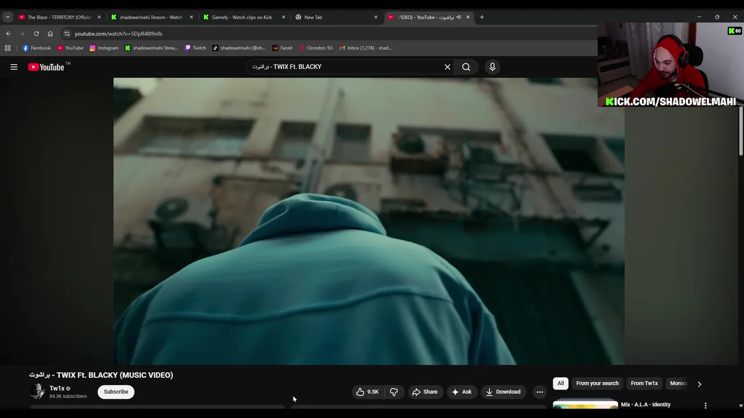
Task: Open the Twitch bookmark
Action: click(x=195, y=48)
